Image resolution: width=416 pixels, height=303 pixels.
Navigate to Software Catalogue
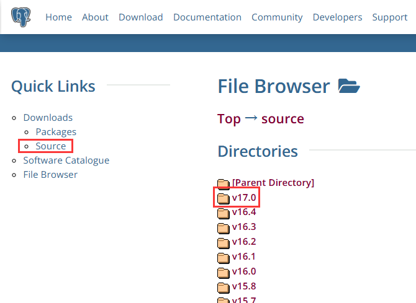66,160
